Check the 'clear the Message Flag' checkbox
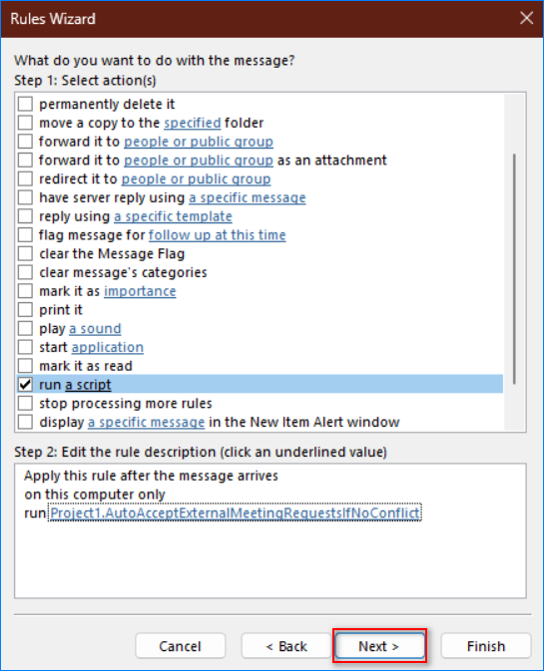 click(25, 254)
